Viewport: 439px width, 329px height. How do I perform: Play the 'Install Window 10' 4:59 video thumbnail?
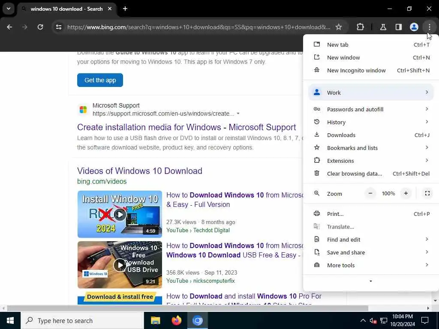(120, 214)
